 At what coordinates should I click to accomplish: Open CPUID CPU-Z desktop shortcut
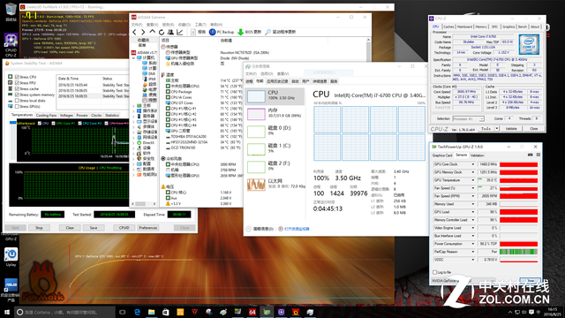[11, 45]
